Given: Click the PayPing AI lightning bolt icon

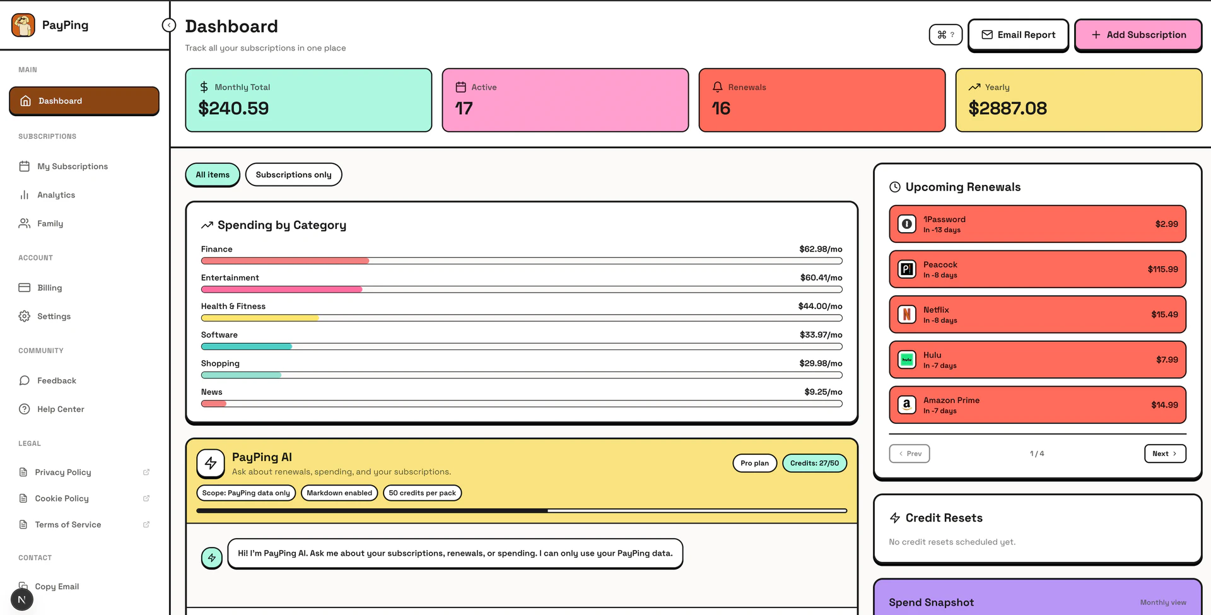Looking at the screenshot, I should (211, 464).
